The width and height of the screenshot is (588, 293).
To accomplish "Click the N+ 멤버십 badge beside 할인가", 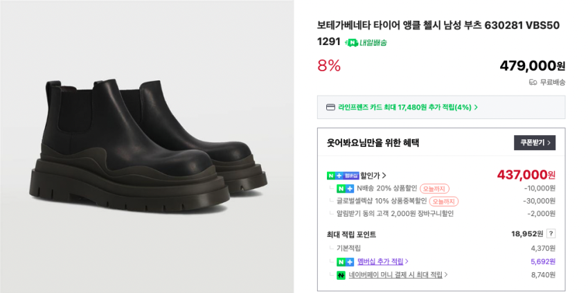I will point(343,175).
